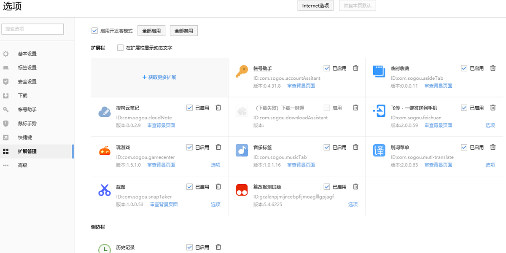Remove 划词菜单 via trash icon
Viewport: 506px width, 253px height.
point(493,147)
